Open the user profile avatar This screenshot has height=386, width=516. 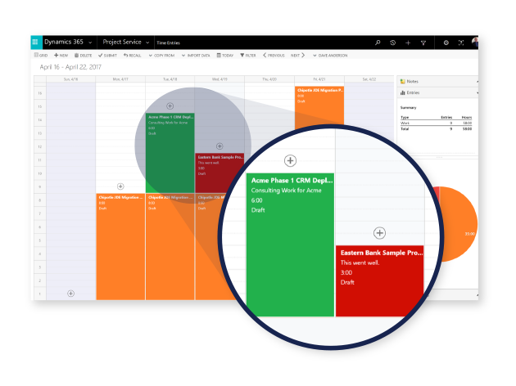(475, 43)
